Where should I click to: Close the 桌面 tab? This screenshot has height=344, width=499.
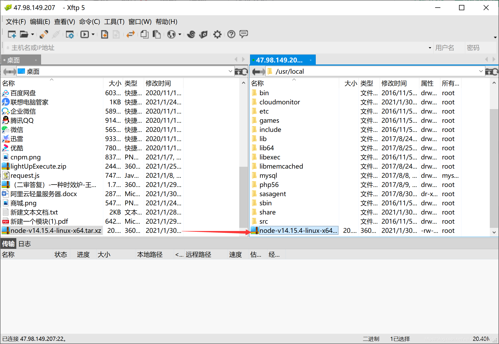coord(36,60)
